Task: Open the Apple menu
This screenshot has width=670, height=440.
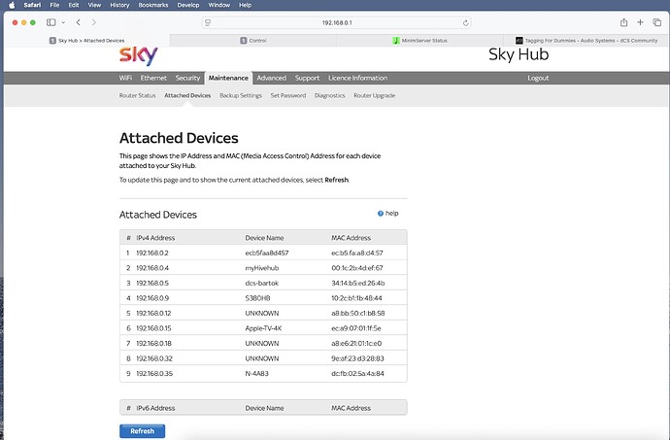Action: click(12, 5)
